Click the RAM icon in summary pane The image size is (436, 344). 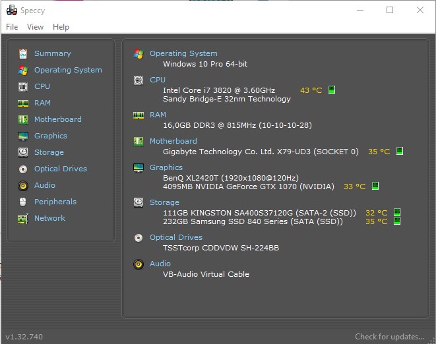(x=139, y=115)
